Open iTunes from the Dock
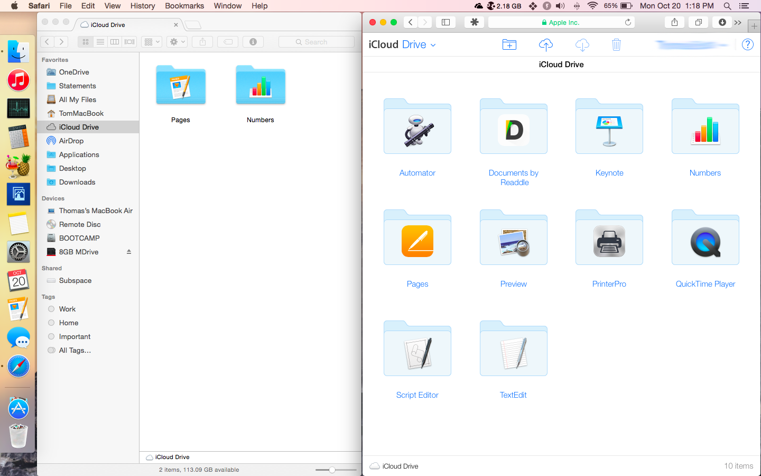This screenshot has width=761, height=476. pyautogui.click(x=18, y=80)
